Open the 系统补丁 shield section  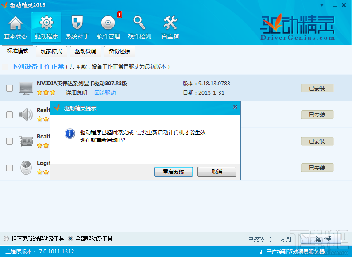pyautogui.click(x=77, y=27)
